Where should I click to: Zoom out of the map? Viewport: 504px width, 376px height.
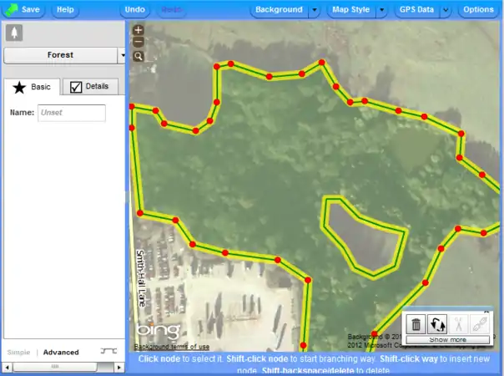point(139,42)
